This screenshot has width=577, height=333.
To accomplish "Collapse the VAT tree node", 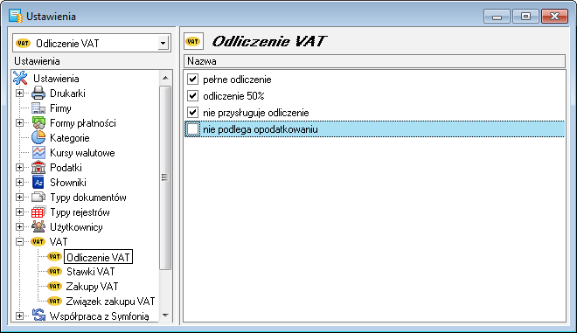I will (19, 242).
